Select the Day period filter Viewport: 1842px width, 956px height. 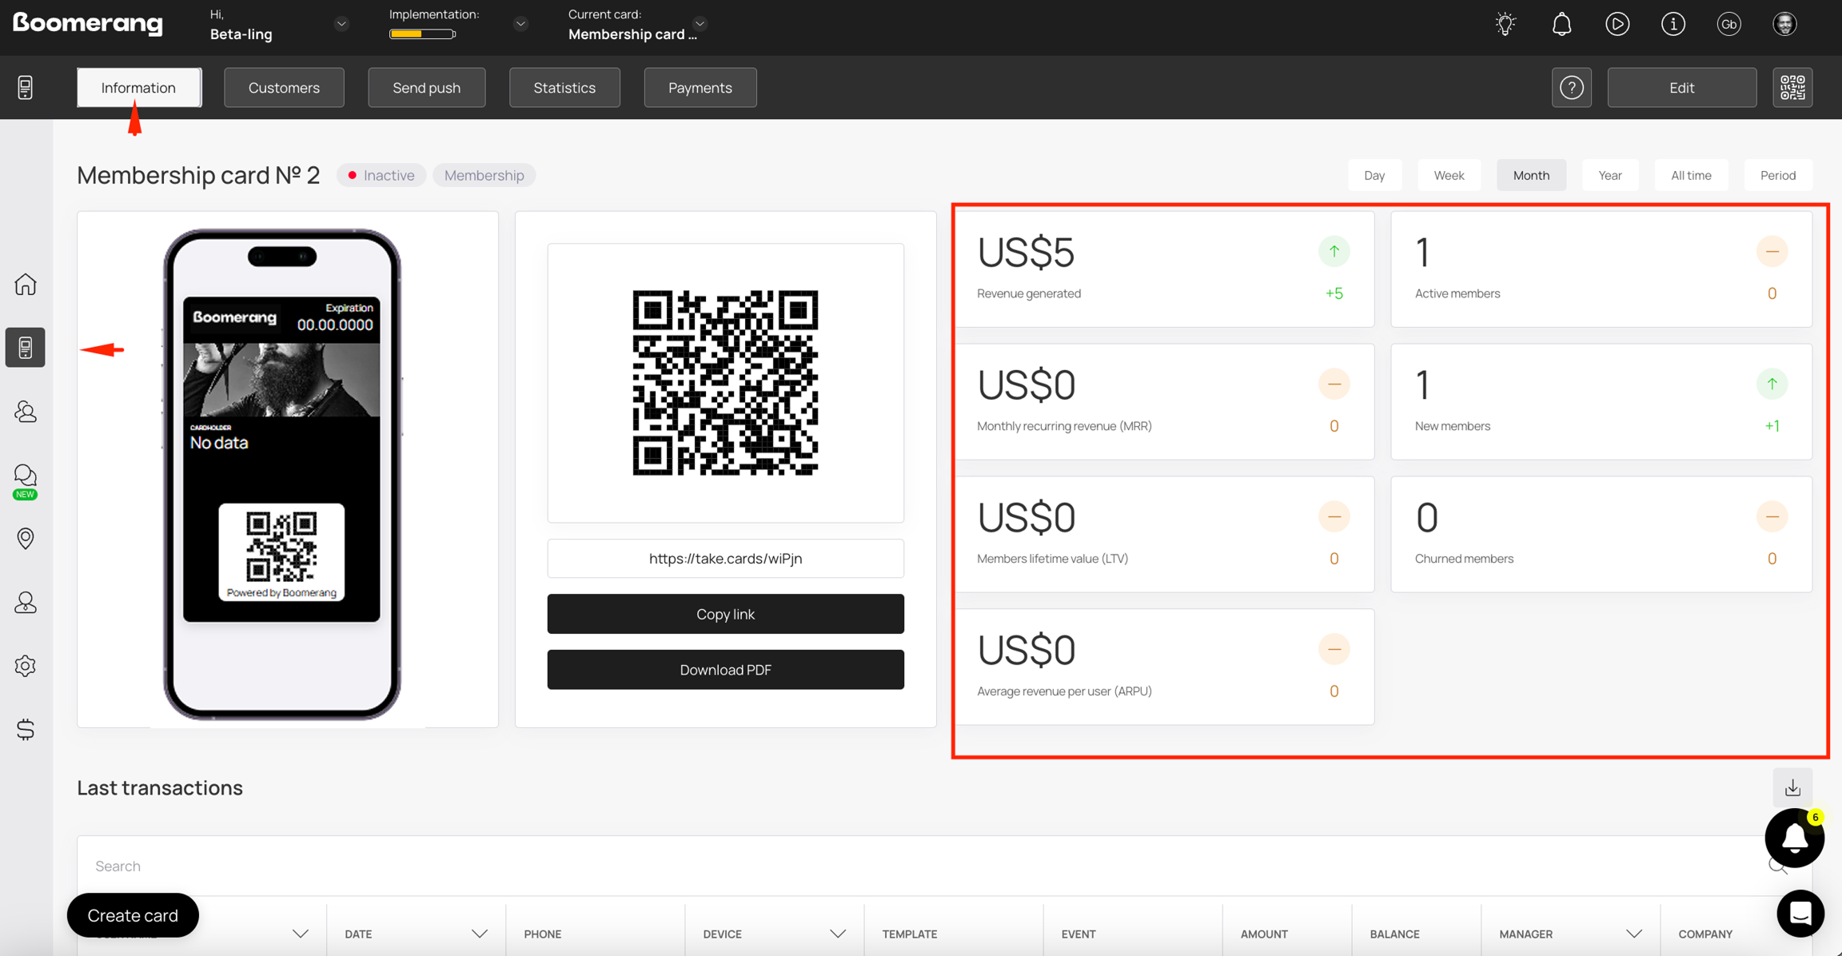(x=1374, y=175)
